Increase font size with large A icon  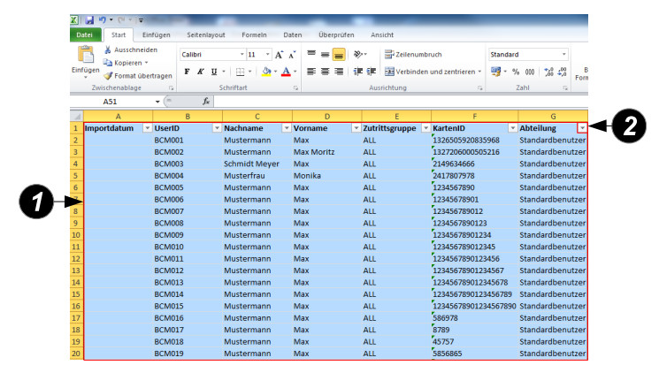coord(279,55)
